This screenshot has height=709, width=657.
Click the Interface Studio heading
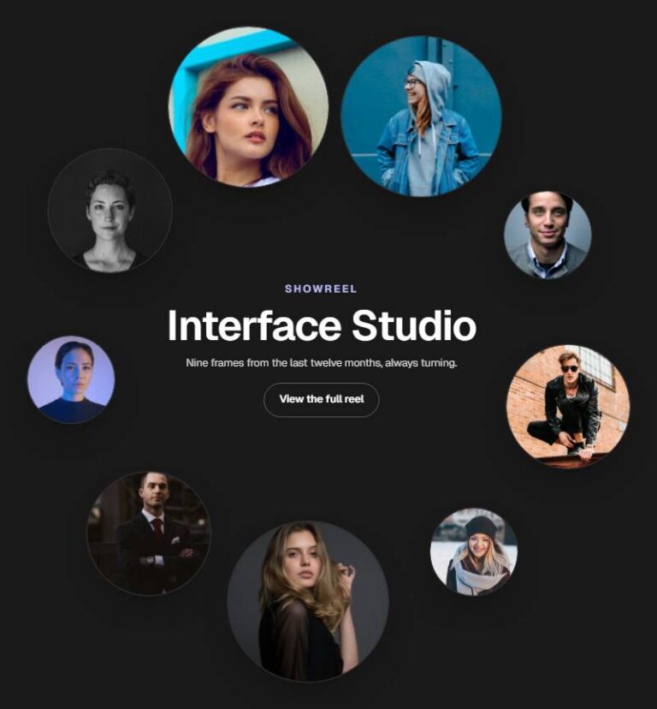[x=322, y=325]
